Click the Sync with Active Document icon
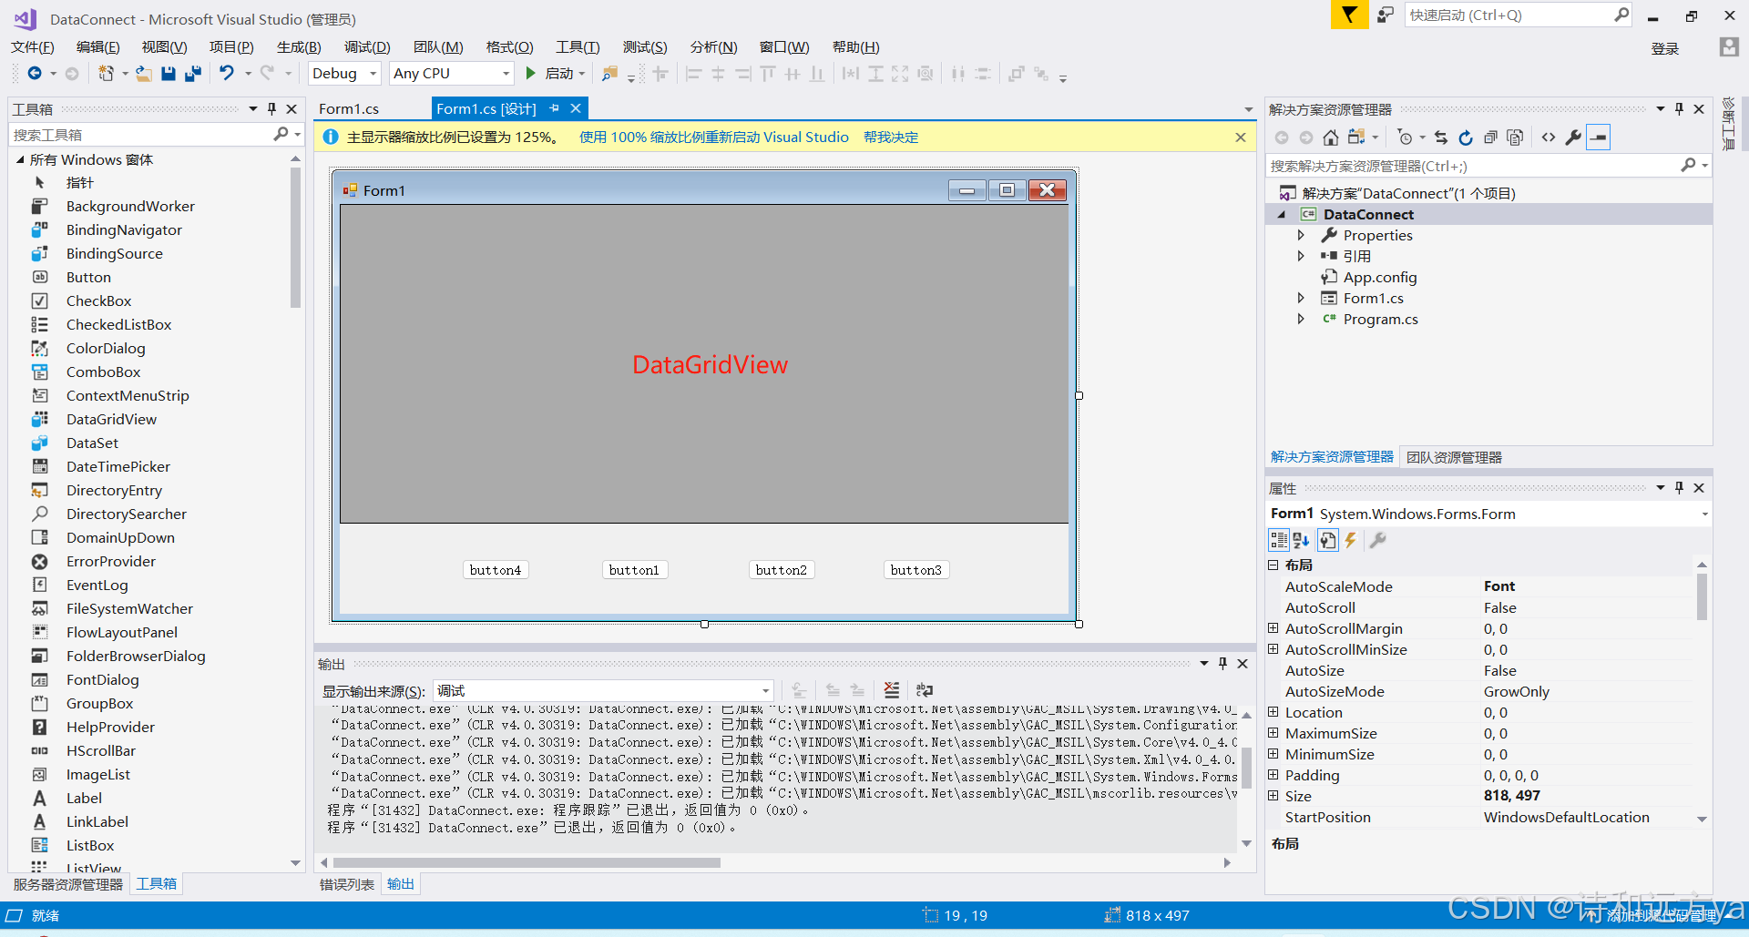 point(1441,137)
